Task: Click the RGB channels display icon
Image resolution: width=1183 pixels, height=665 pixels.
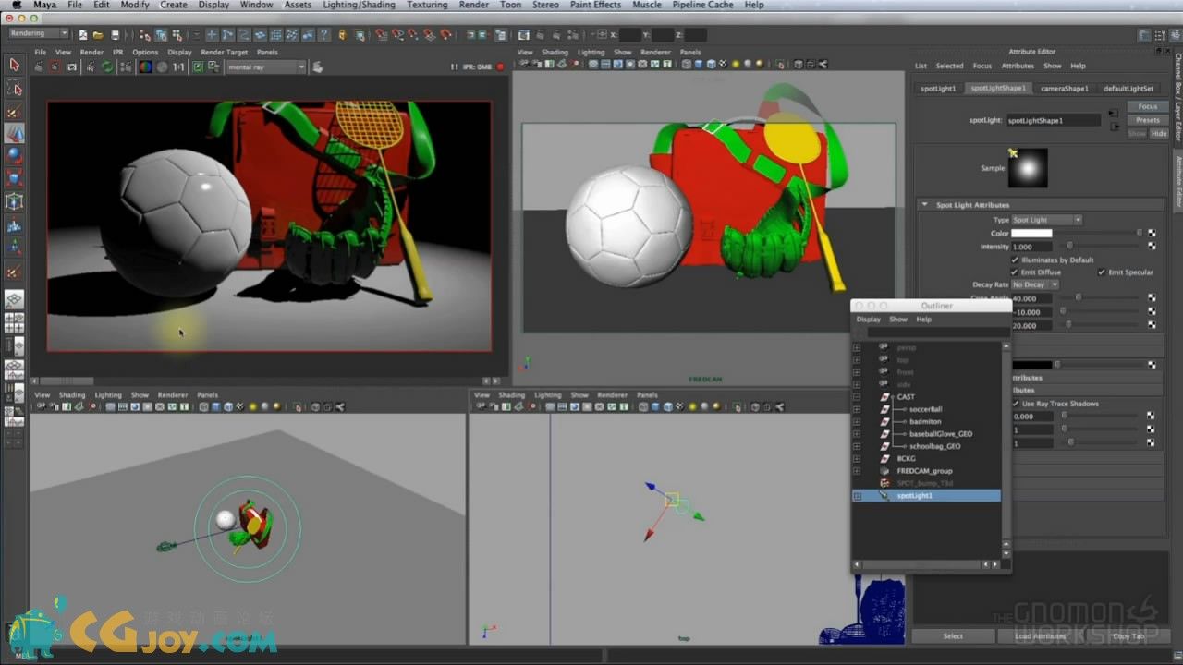Action: tap(145, 67)
